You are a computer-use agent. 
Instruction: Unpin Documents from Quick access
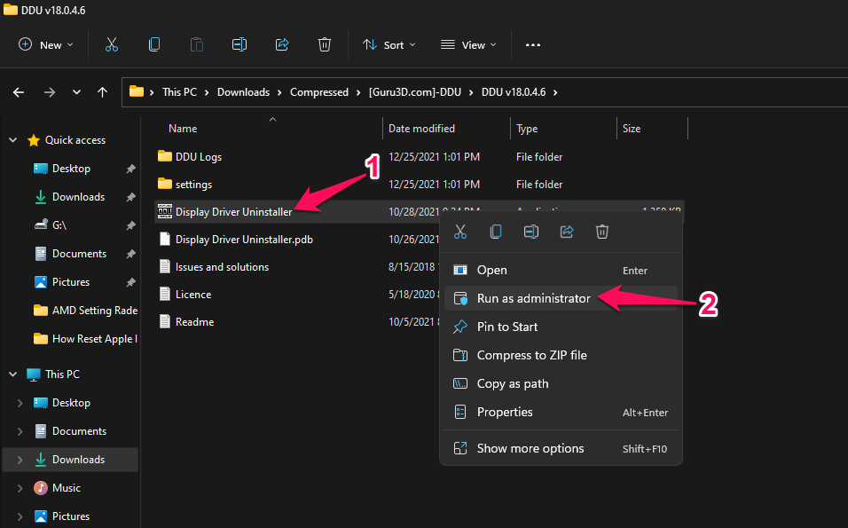[131, 254]
